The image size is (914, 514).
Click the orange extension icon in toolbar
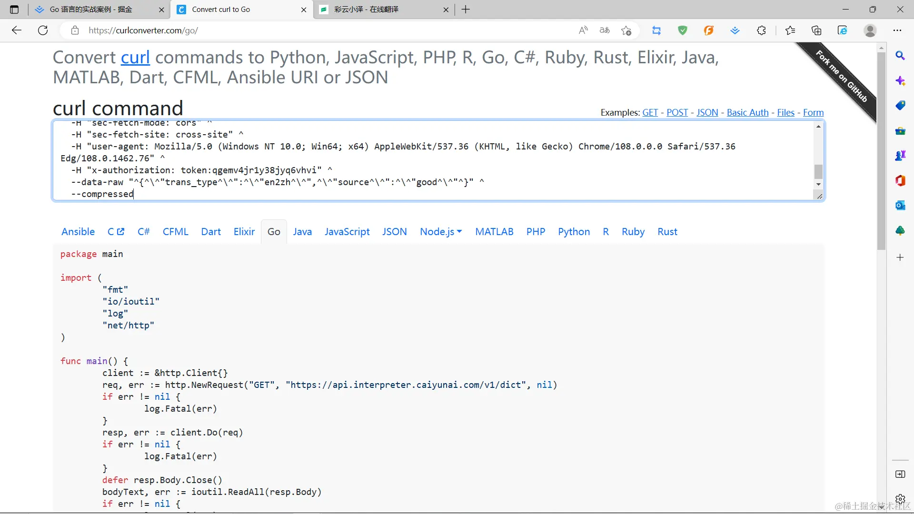(709, 30)
